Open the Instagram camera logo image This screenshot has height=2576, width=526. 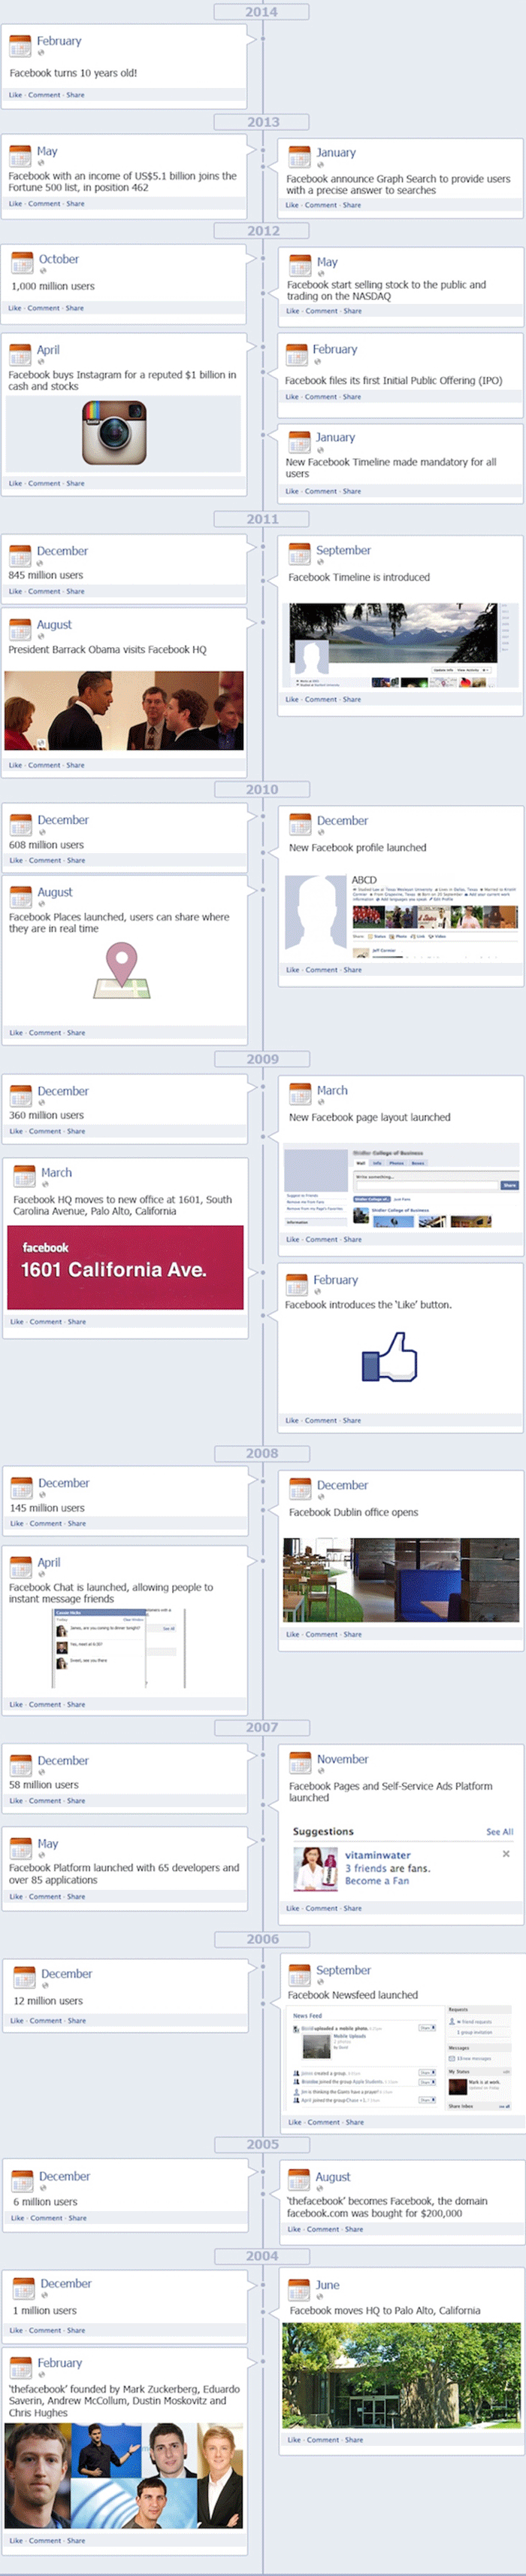(x=113, y=433)
